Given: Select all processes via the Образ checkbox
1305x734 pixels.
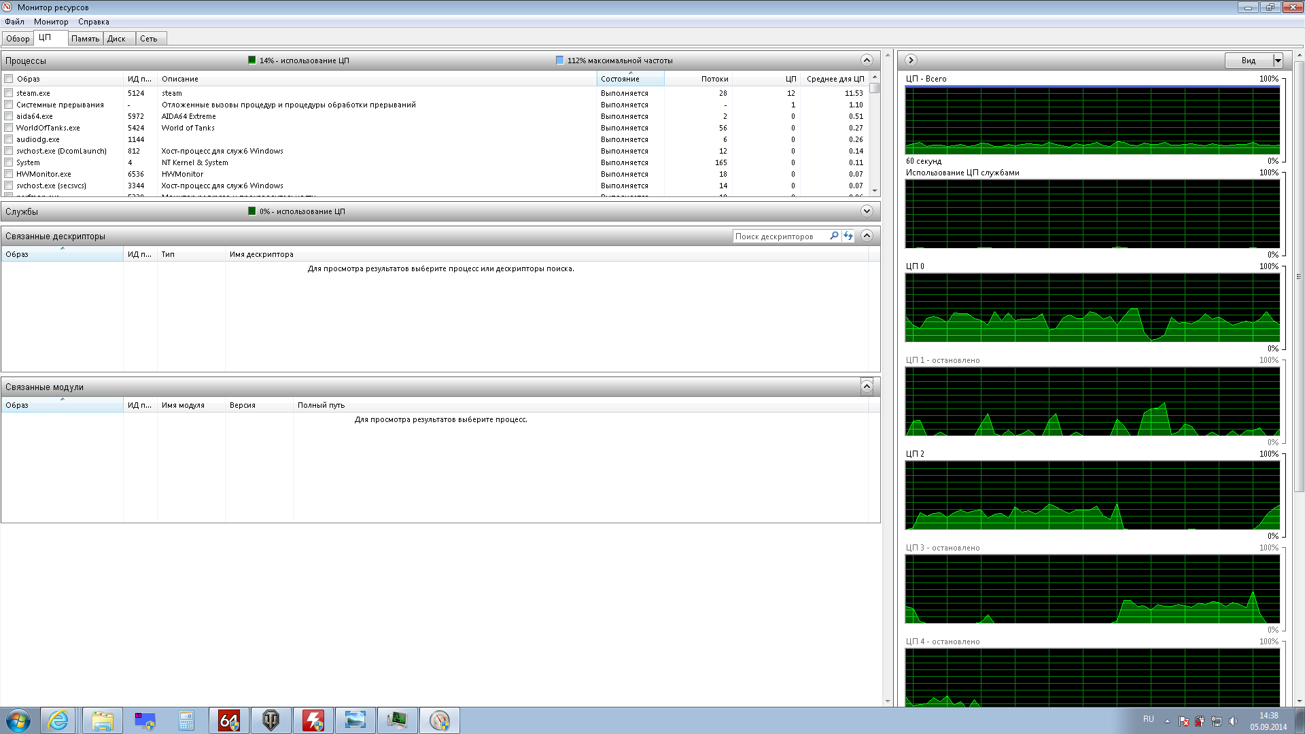Looking at the screenshot, I should 9,79.
